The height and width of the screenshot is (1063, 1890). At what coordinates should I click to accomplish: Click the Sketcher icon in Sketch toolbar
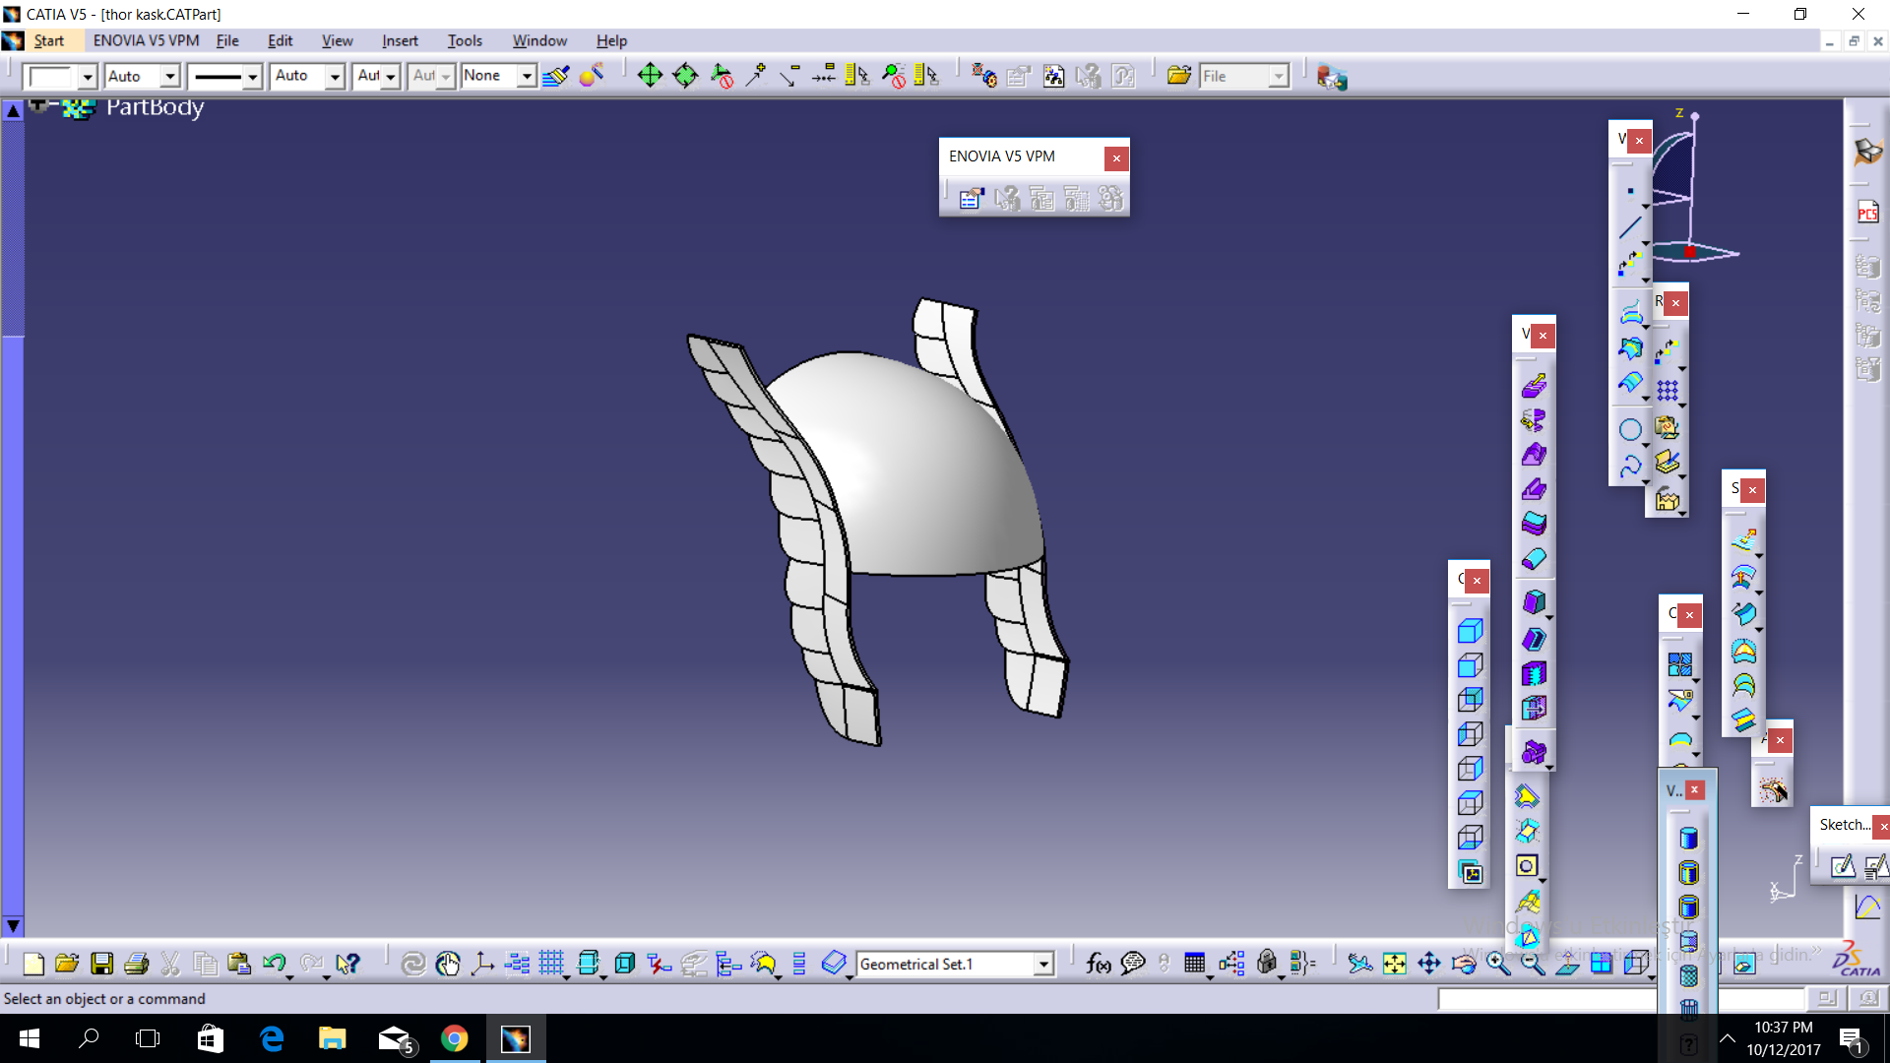point(1842,866)
